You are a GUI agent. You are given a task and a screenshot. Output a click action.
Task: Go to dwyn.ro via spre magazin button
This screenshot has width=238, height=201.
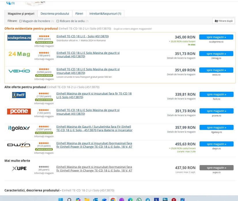(x=216, y=144)
